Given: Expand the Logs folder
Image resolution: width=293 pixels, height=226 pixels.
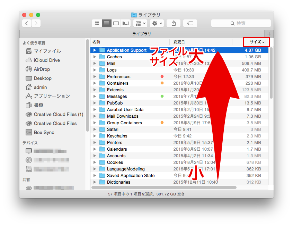Looking at the screenshot, I should (x=95, y=70).
